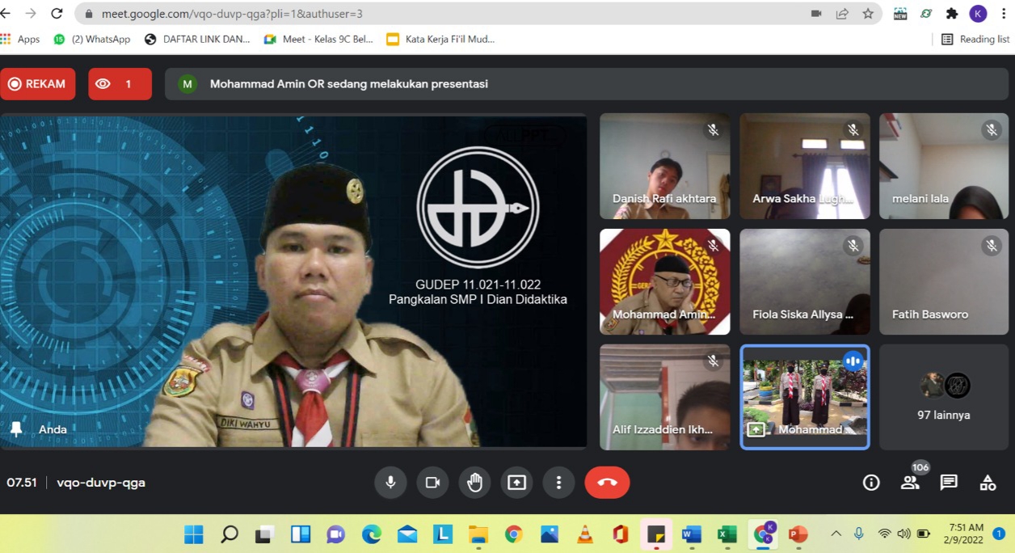The width and height of the screenshot is (1015, 553).
Task: Open the chat panel icon
Action: (x=949, y=483)
